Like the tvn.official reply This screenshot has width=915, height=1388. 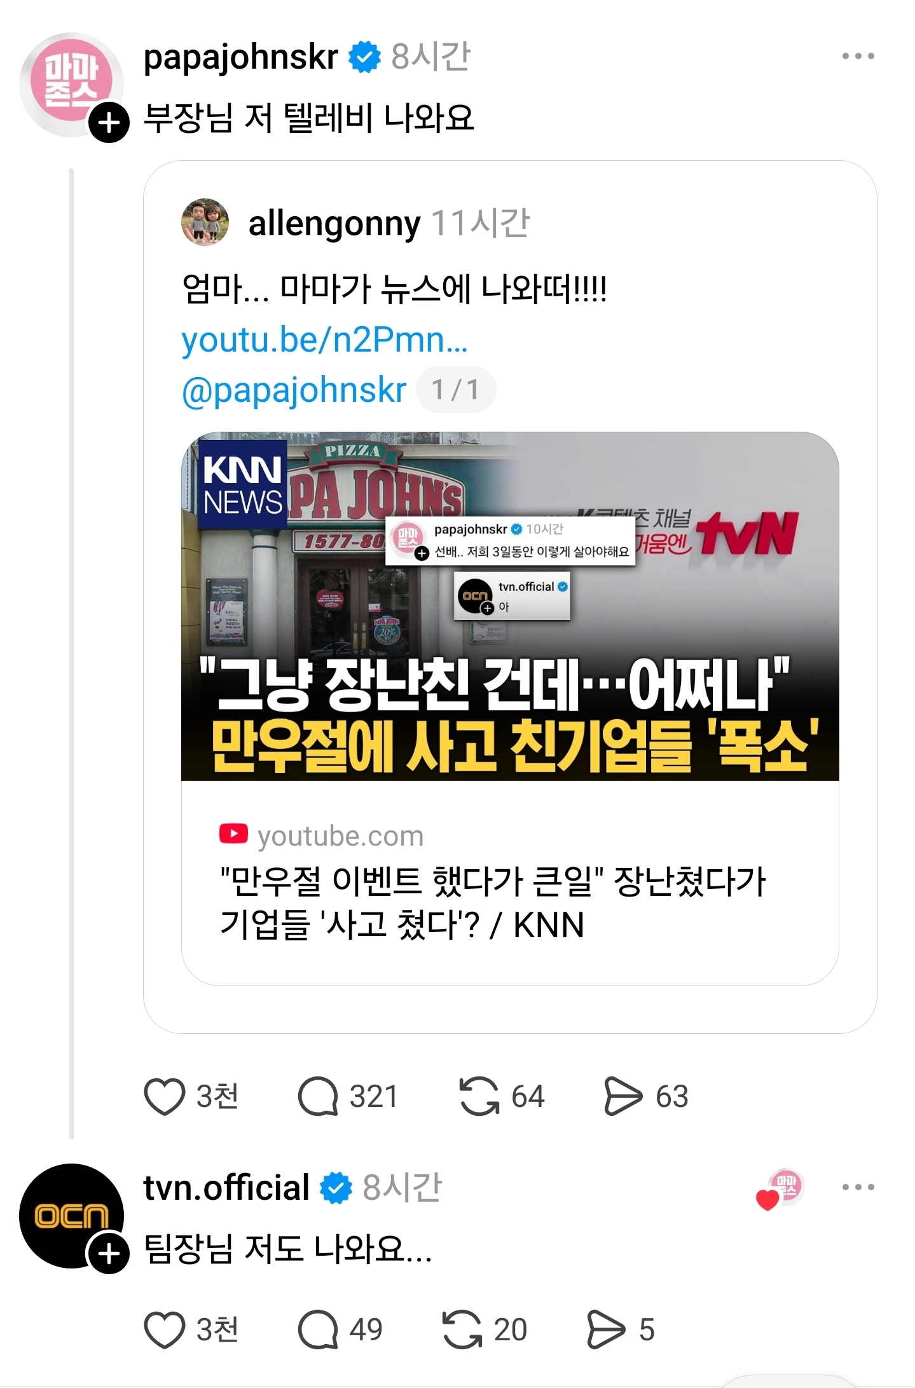point(165,1330)
